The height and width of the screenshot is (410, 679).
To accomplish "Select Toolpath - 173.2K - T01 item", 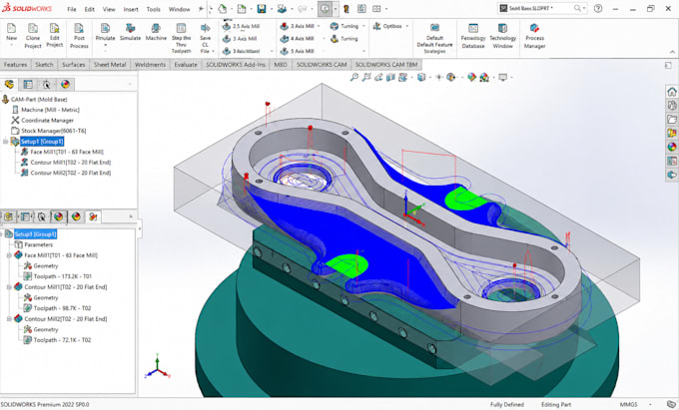I will 58,276.
